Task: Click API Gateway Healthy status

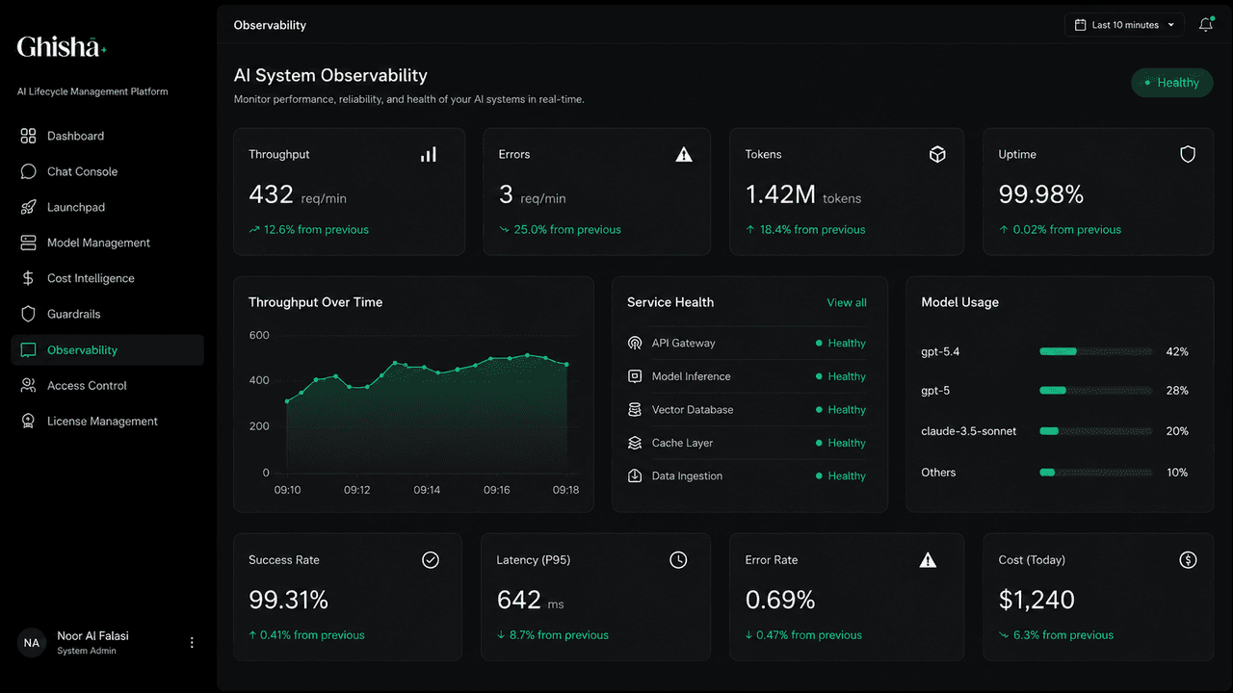Action: [841, 343]
